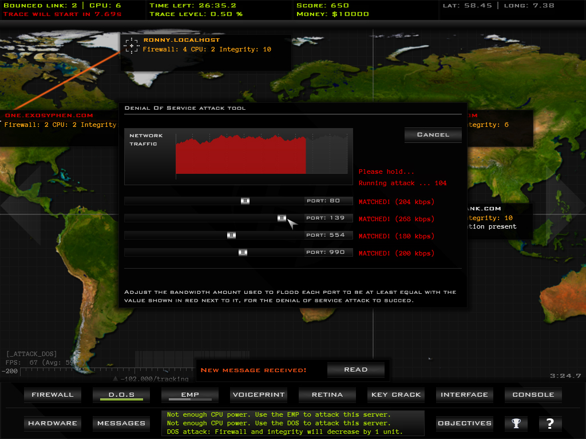
Task: Open the Console panel
Action: [x=533, y=395]
